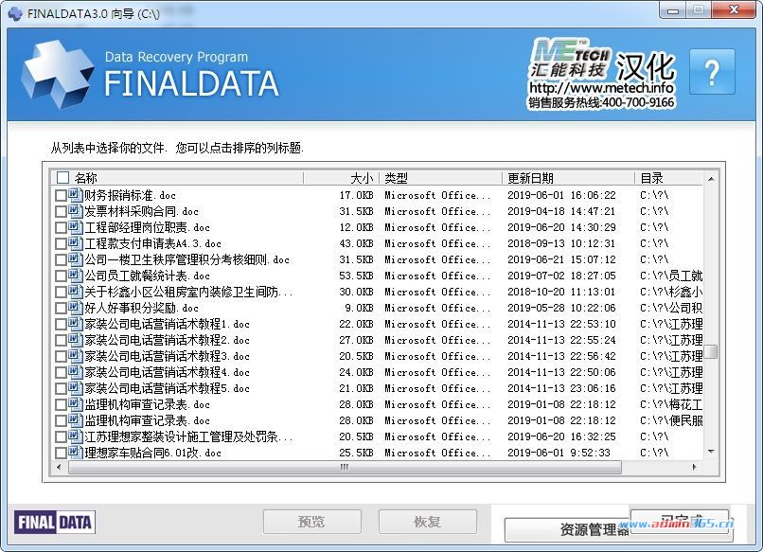Click Word icon of 财务报销标准.doc
The height and width of the screenshot is (552, 763).
75,195
